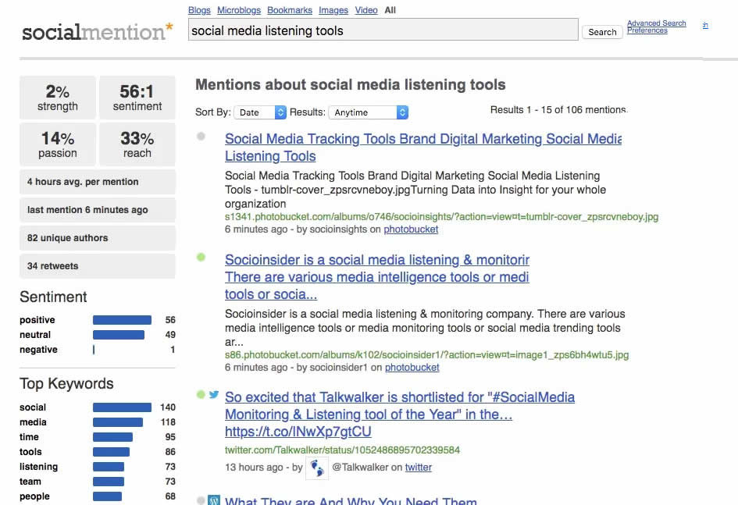
Task: Open the Advanced Search Preferences link
Action: point(656,27)
